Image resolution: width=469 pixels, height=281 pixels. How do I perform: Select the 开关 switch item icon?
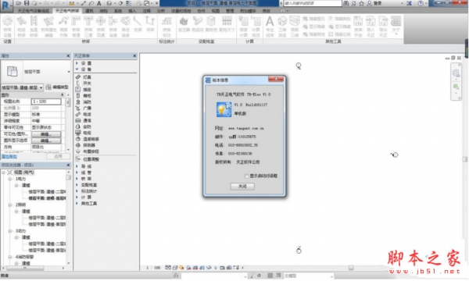point(78,84)
